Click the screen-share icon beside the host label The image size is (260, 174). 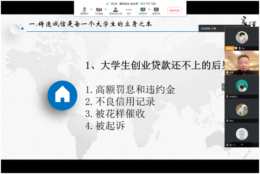click(x=236, y=49)
